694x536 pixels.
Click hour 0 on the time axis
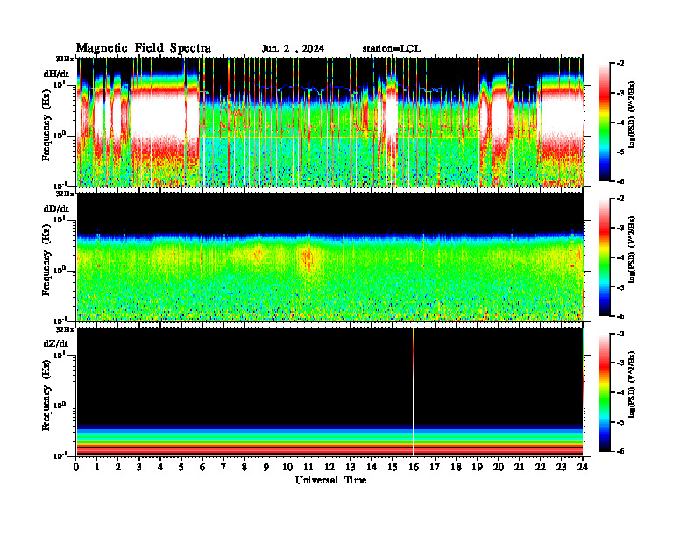point(76,467)
